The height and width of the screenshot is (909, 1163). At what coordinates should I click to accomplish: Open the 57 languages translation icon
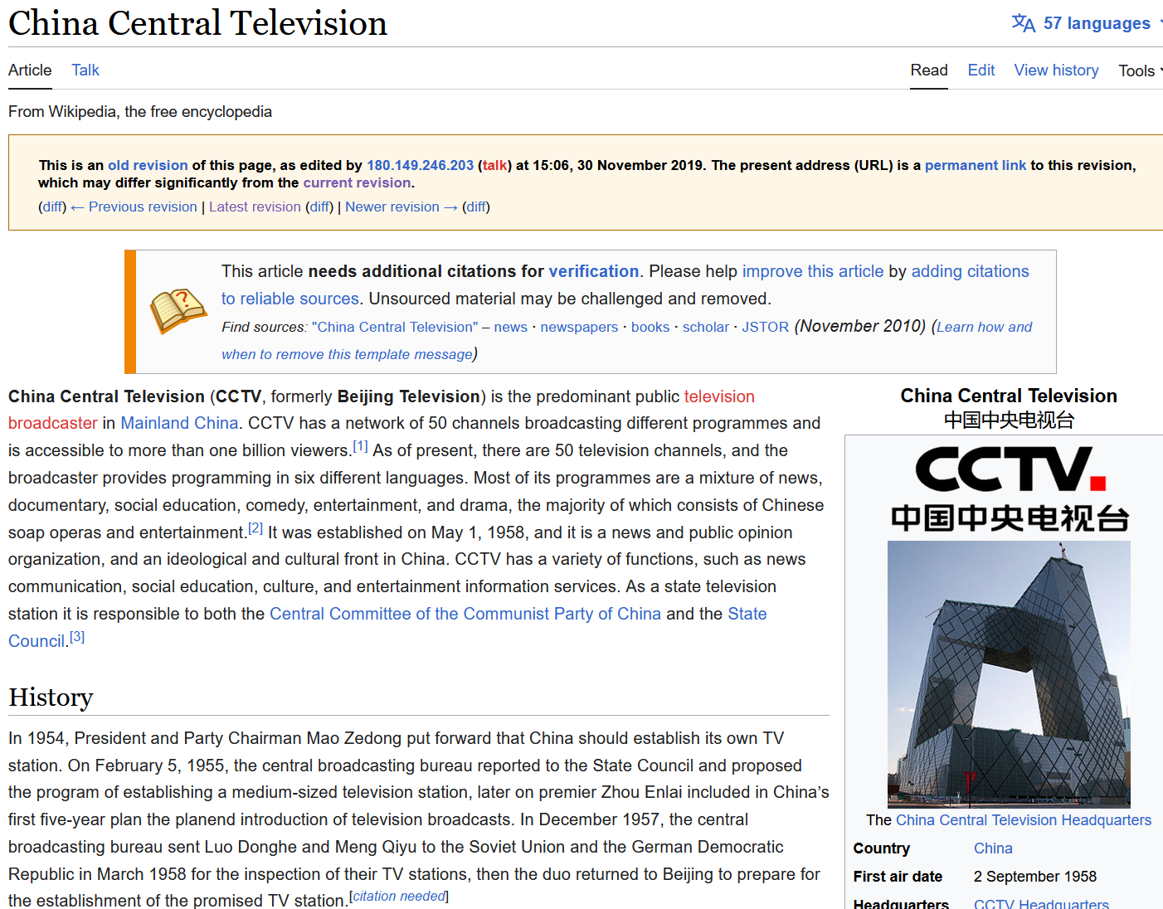point(1023,23)
